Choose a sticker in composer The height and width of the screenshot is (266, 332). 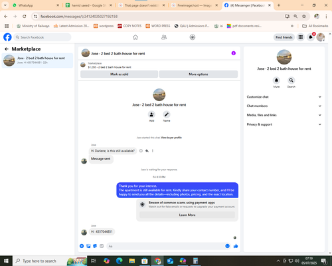(x=95, y=246)
